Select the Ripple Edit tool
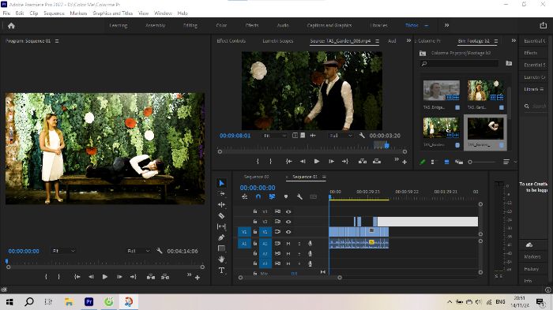The width and height of the screenshot is (553, 310). (x=221, y=204)
